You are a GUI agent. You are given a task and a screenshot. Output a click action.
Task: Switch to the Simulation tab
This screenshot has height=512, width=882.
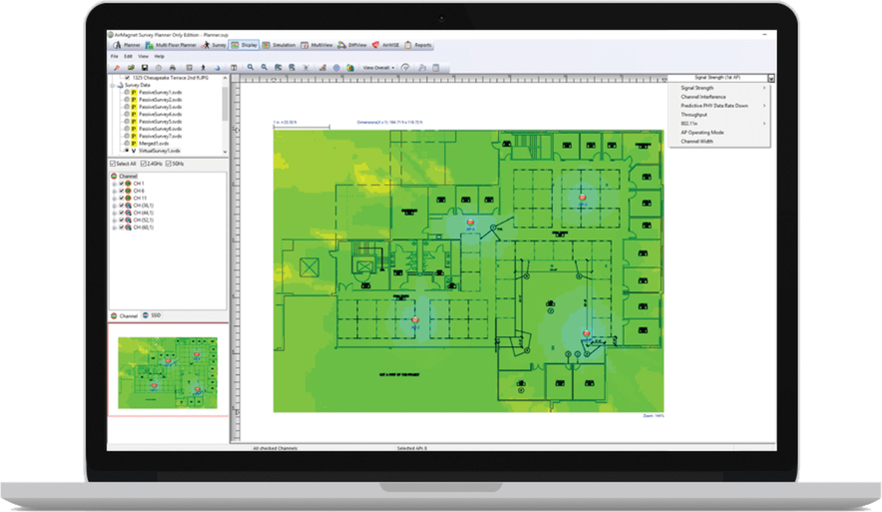pyautogui.click(x=279, y=45)
